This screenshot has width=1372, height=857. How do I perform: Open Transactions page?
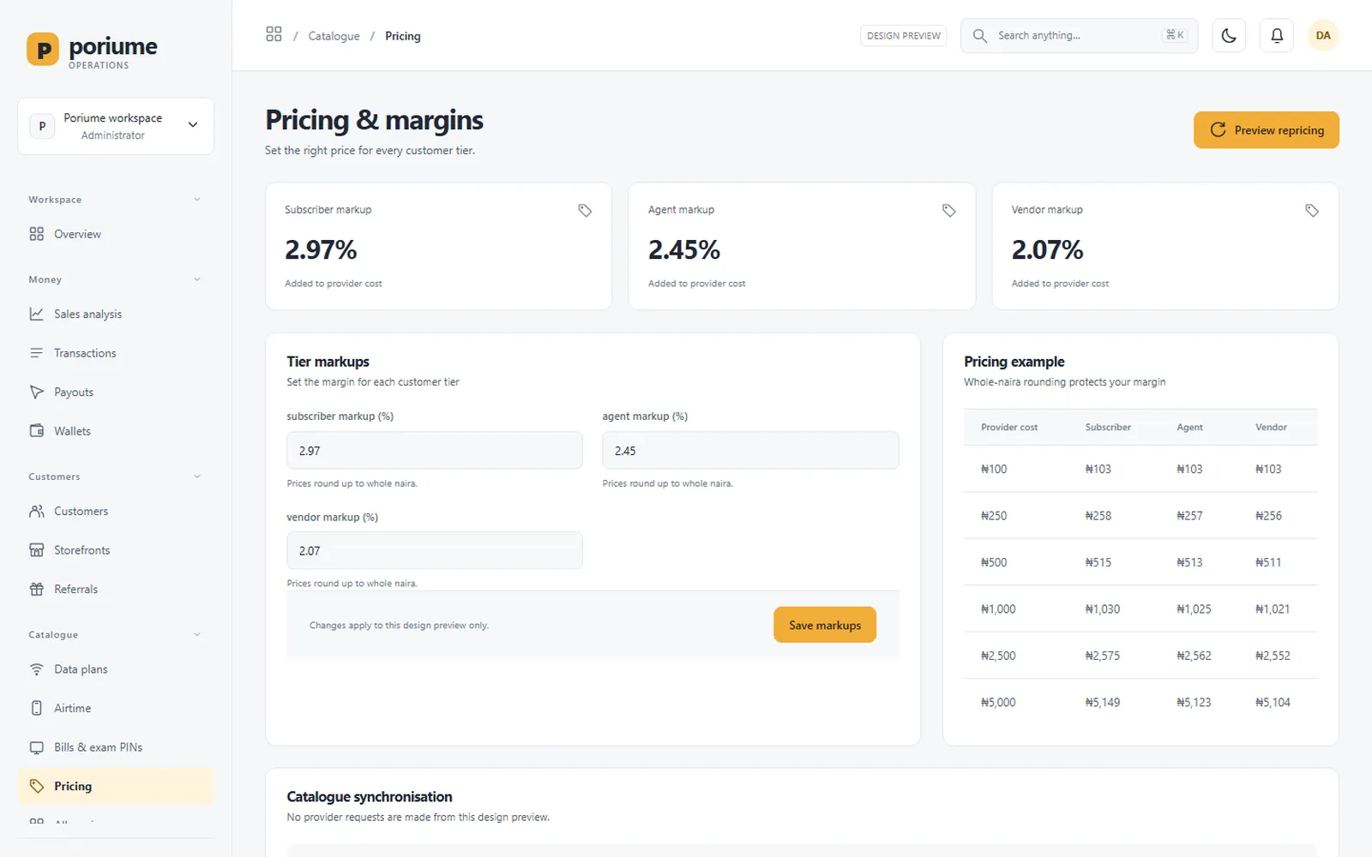pyautogui.click(x=116, y=353)
